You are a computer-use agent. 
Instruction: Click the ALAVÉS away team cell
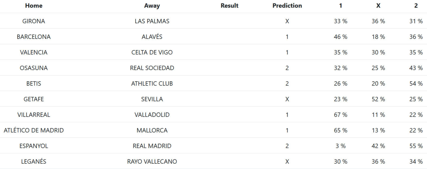tap(152, 37)
